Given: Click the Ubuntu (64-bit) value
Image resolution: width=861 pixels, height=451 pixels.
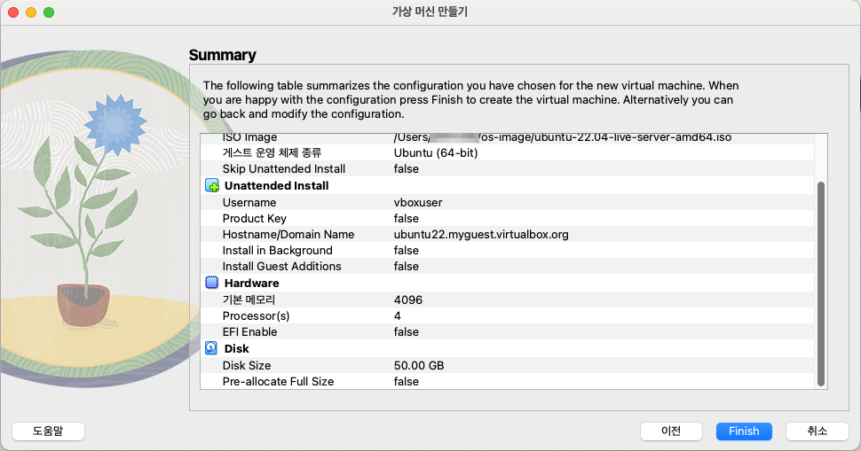Looking at the screenshot, I should point(436,153).
